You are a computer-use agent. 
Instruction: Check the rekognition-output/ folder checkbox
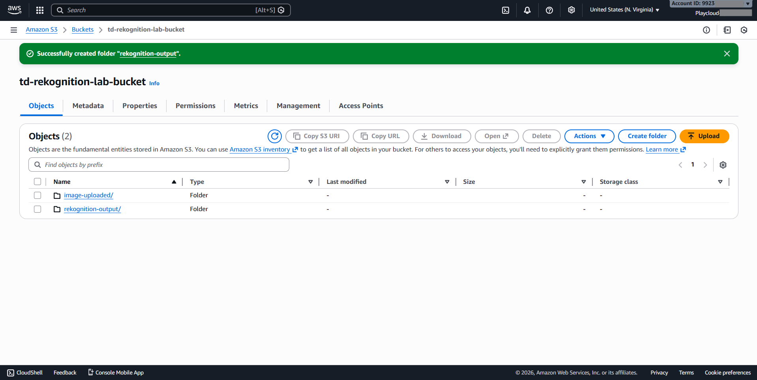coord(37,209)
